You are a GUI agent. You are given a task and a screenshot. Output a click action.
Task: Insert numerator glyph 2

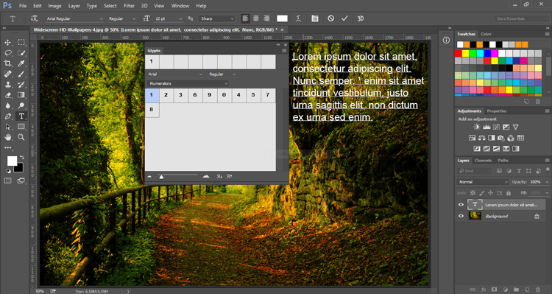point(166,95)
